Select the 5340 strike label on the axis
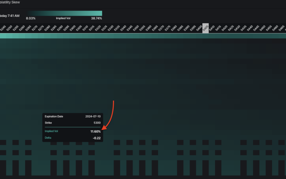The width and height of the screenshot is (286, 179). [123, 28]
